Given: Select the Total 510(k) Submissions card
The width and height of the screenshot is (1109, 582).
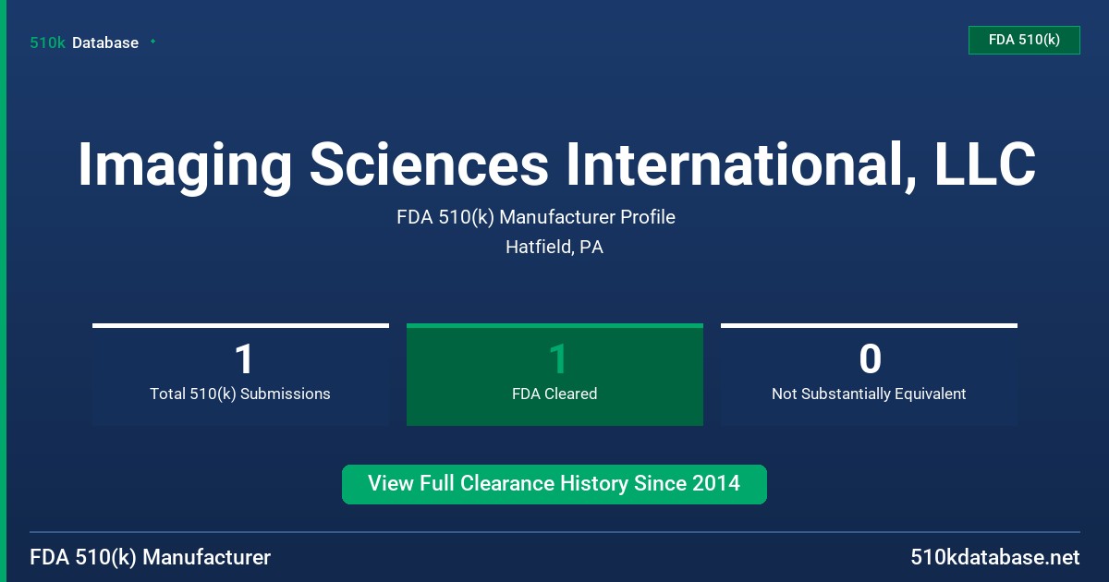Looking at the screenshot, I should point(240,374).
